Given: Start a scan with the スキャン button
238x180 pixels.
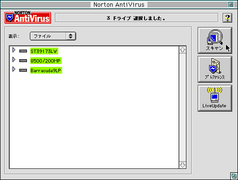Looking at the screenshot, I should pyautogui.click(x=215, y=40).
